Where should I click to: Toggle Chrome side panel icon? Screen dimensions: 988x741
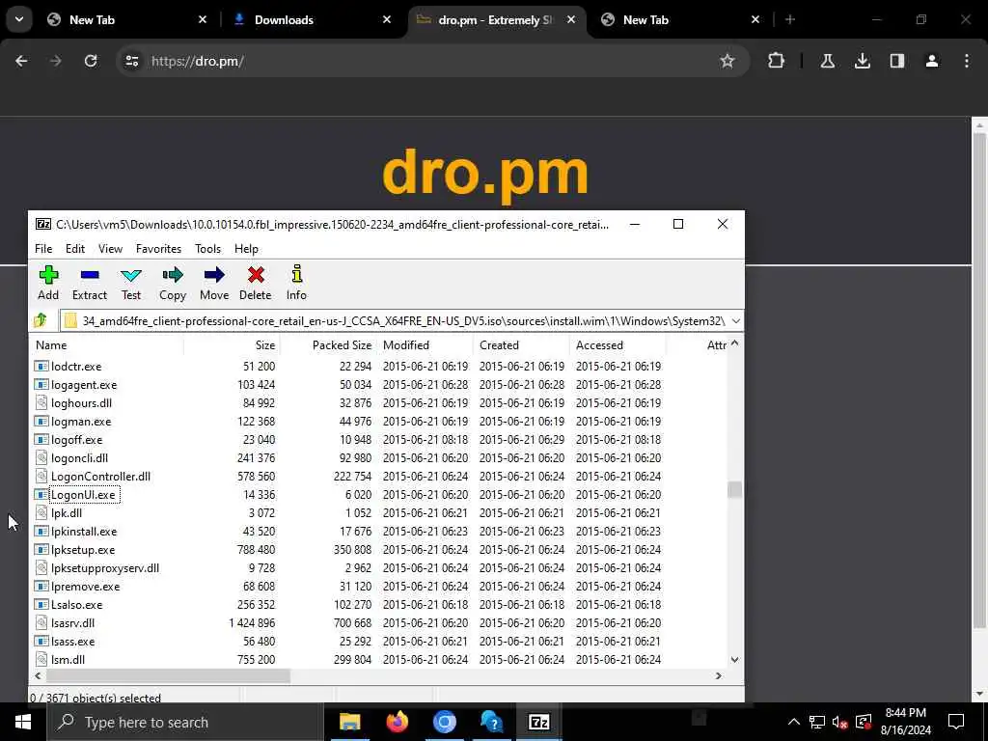pos(896,61)
